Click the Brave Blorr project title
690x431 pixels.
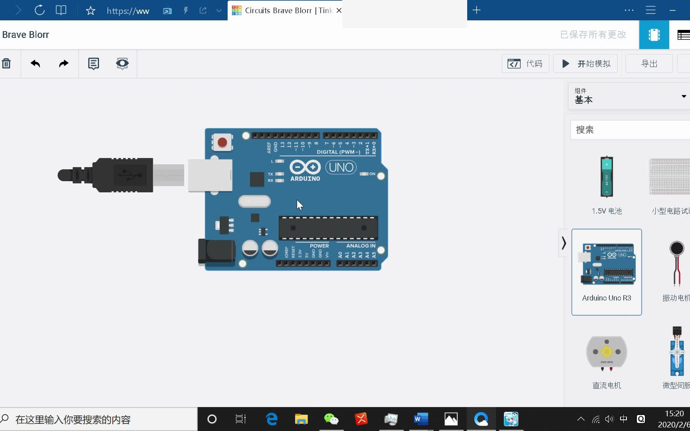[x=26, y=35]
